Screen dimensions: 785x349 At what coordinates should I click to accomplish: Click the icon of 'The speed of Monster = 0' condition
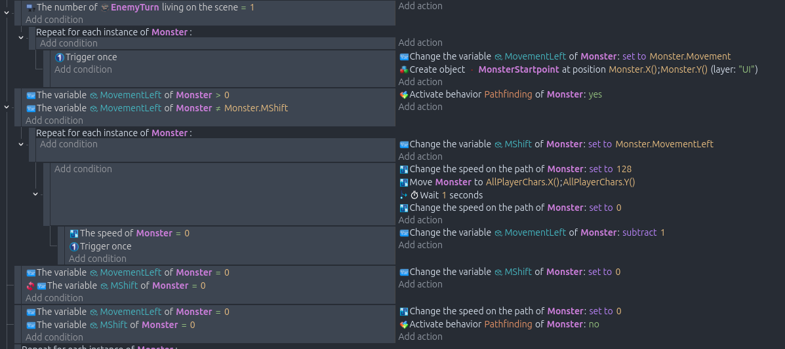click(74, 234)
